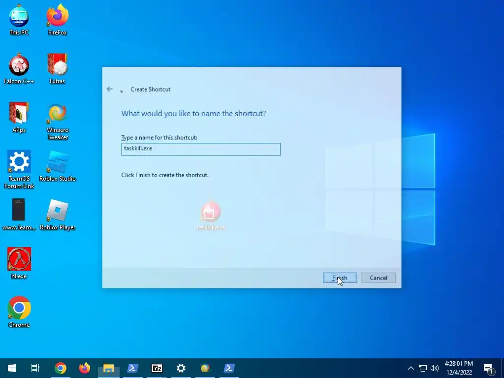Switch to the PowerShell icon after Winaero Tweaker
The width and height of the screenshot is (504, 378).
[229, 368]
